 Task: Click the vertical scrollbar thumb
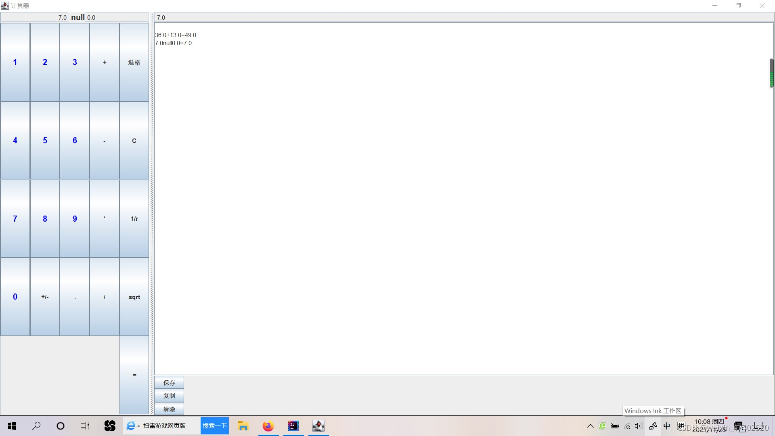point(771,73)
